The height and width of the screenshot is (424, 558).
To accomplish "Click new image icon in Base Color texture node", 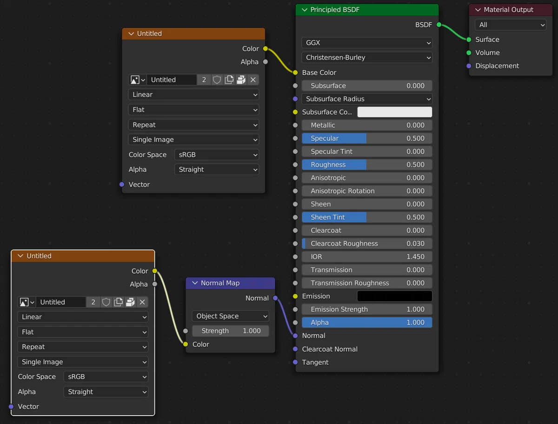I will coord(229,80).
